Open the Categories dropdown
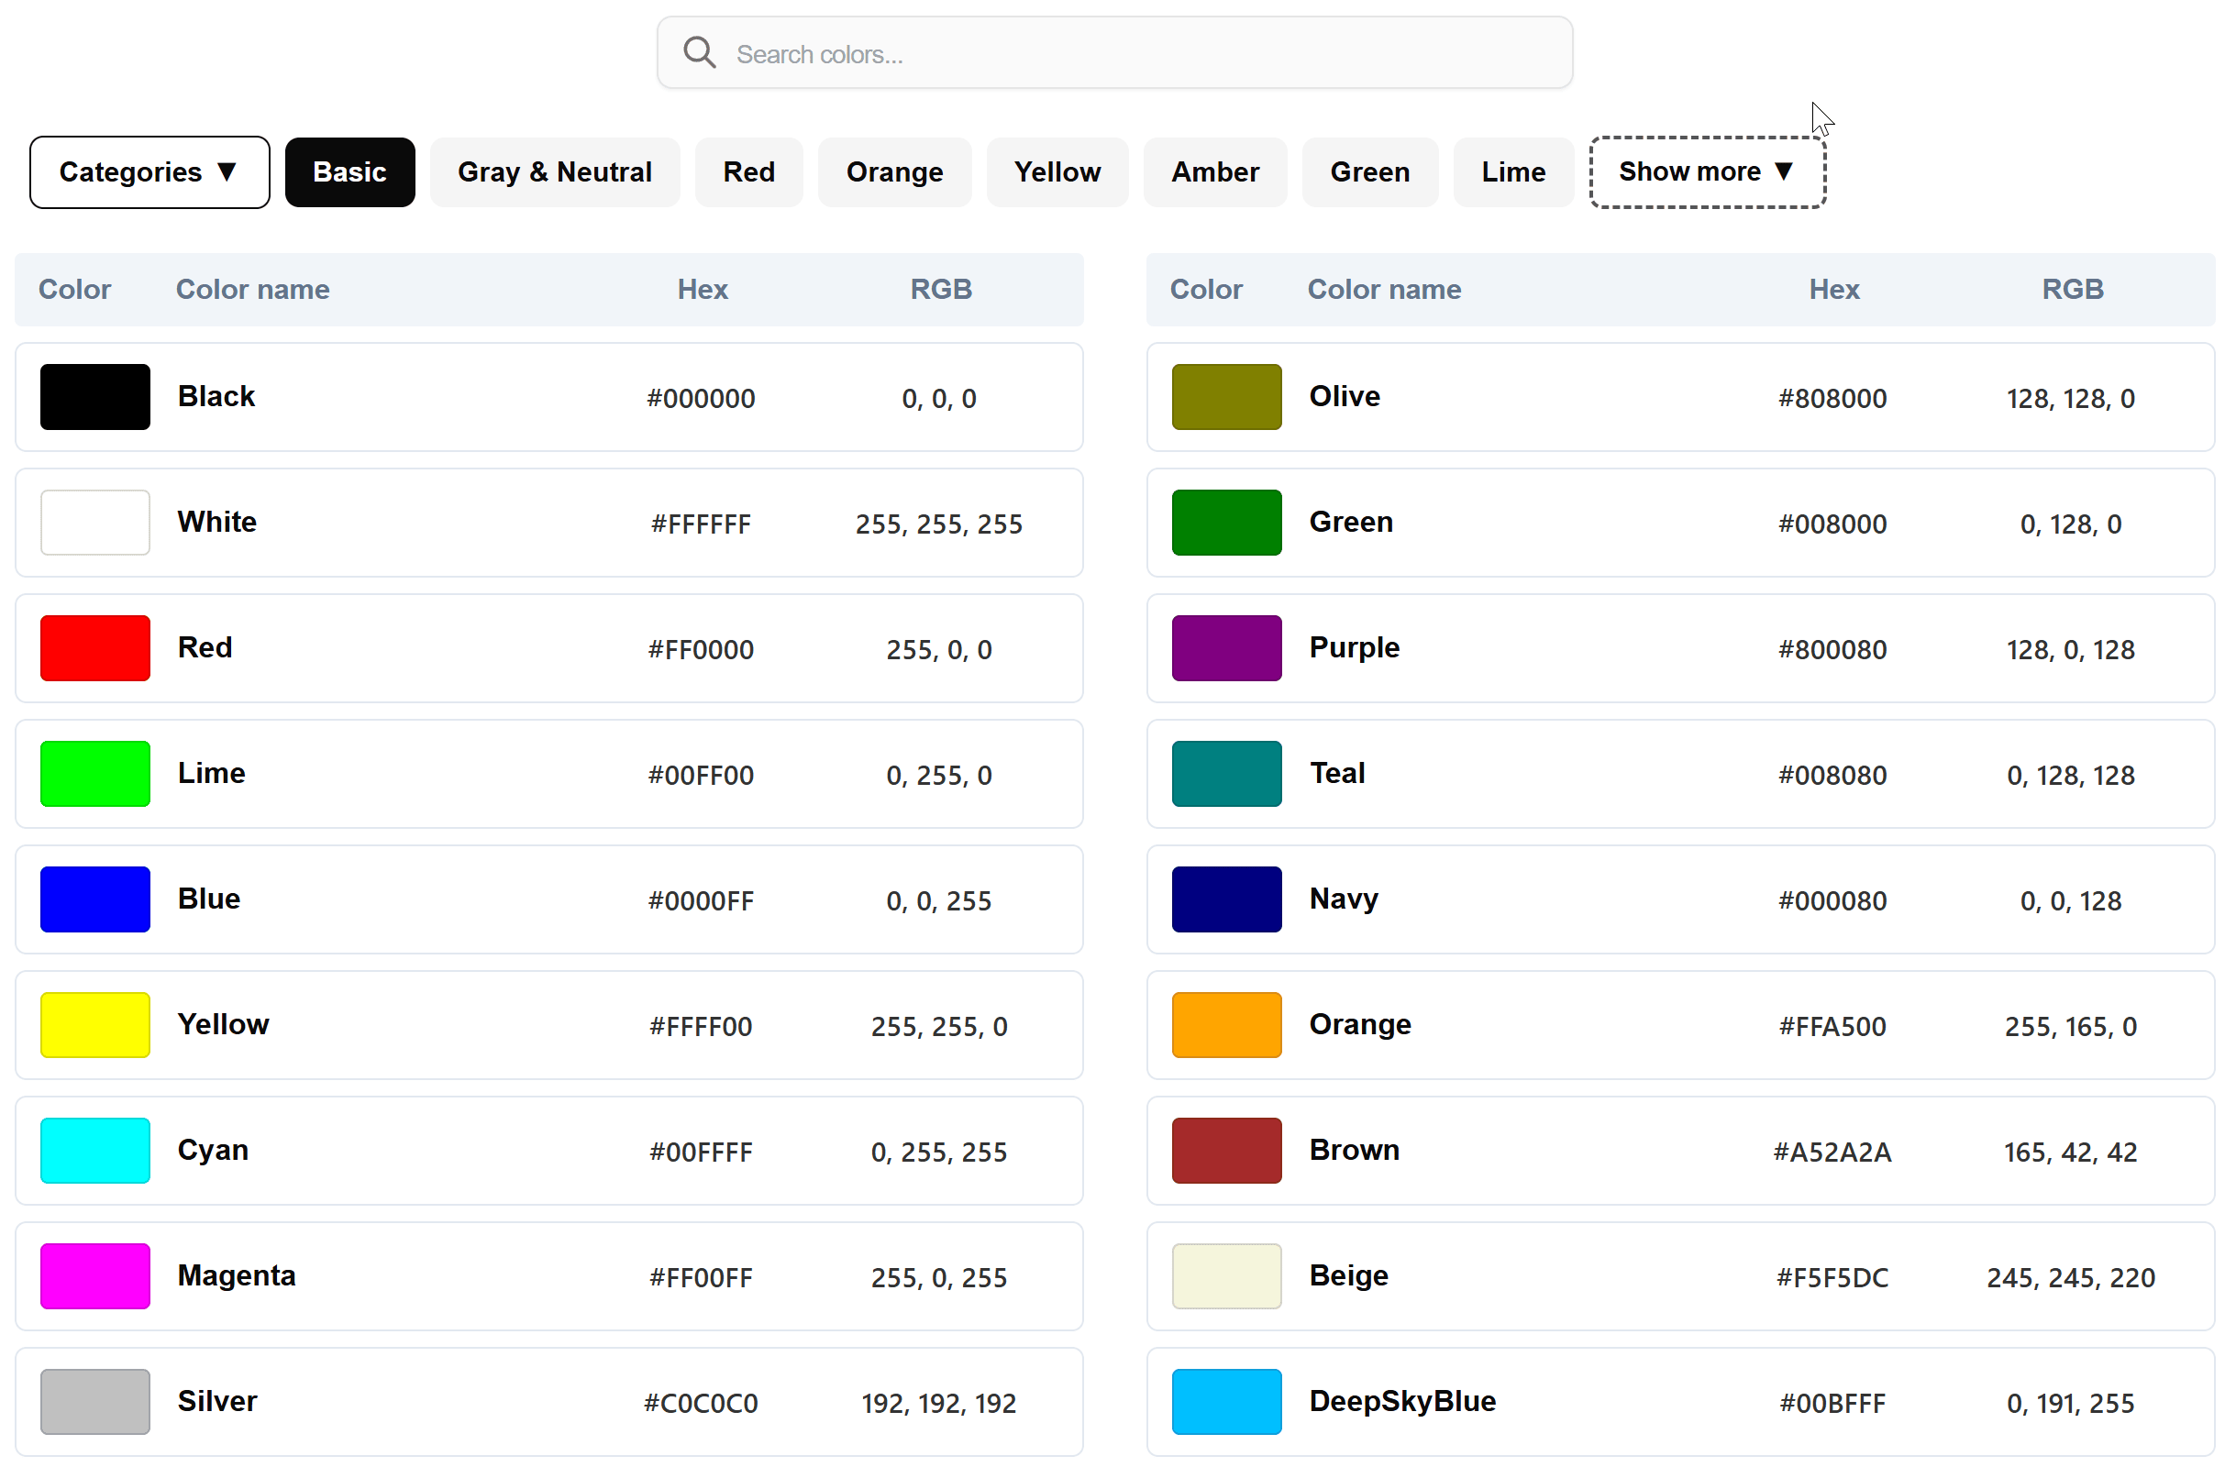The height and width of the screenshot is (1467, 2236). [x=149, y=171]
